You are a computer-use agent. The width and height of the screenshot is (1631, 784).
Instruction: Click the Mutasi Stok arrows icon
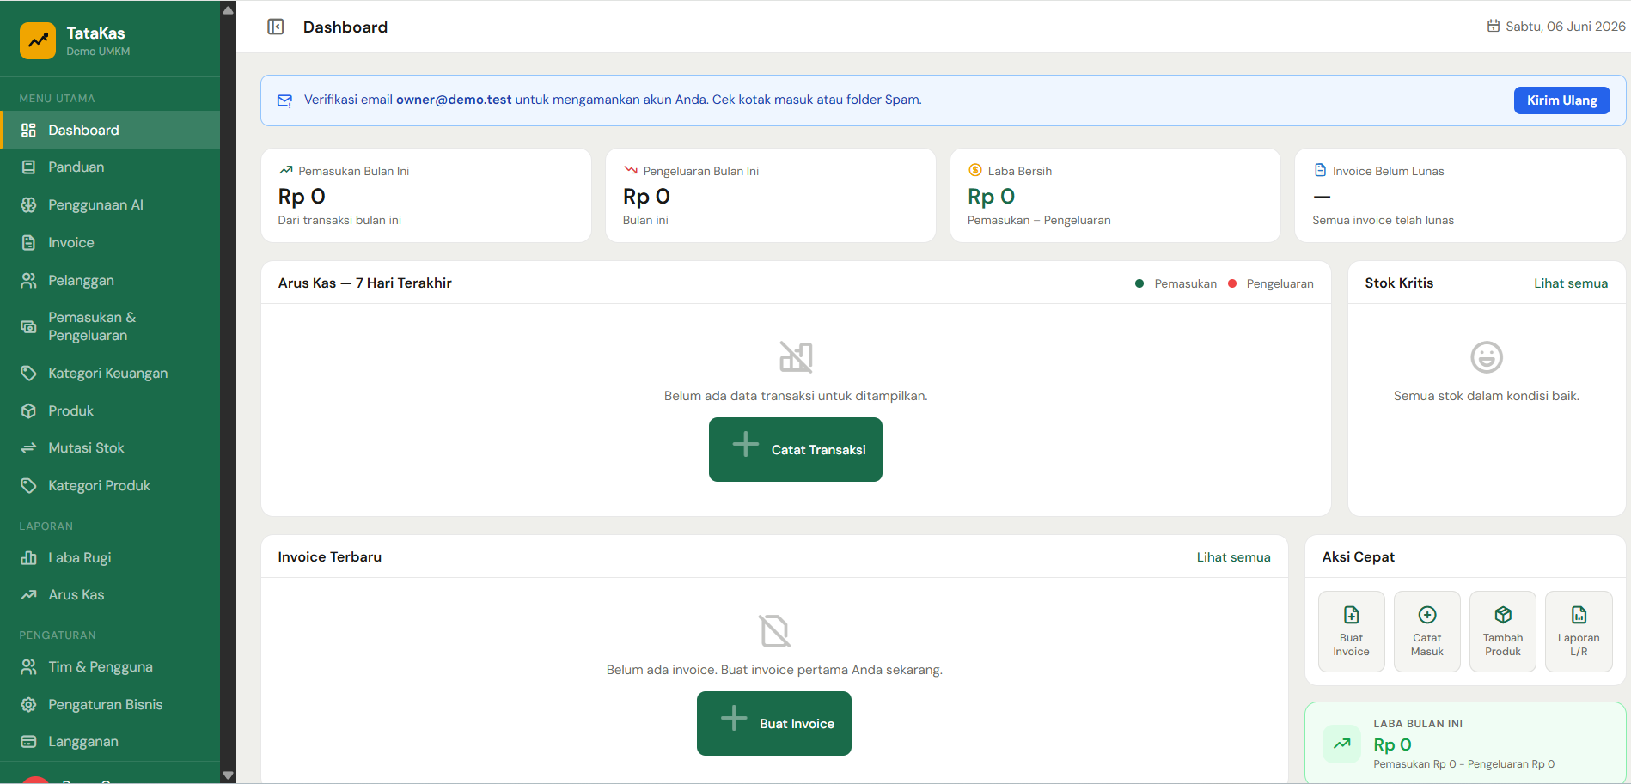[28, 447]
